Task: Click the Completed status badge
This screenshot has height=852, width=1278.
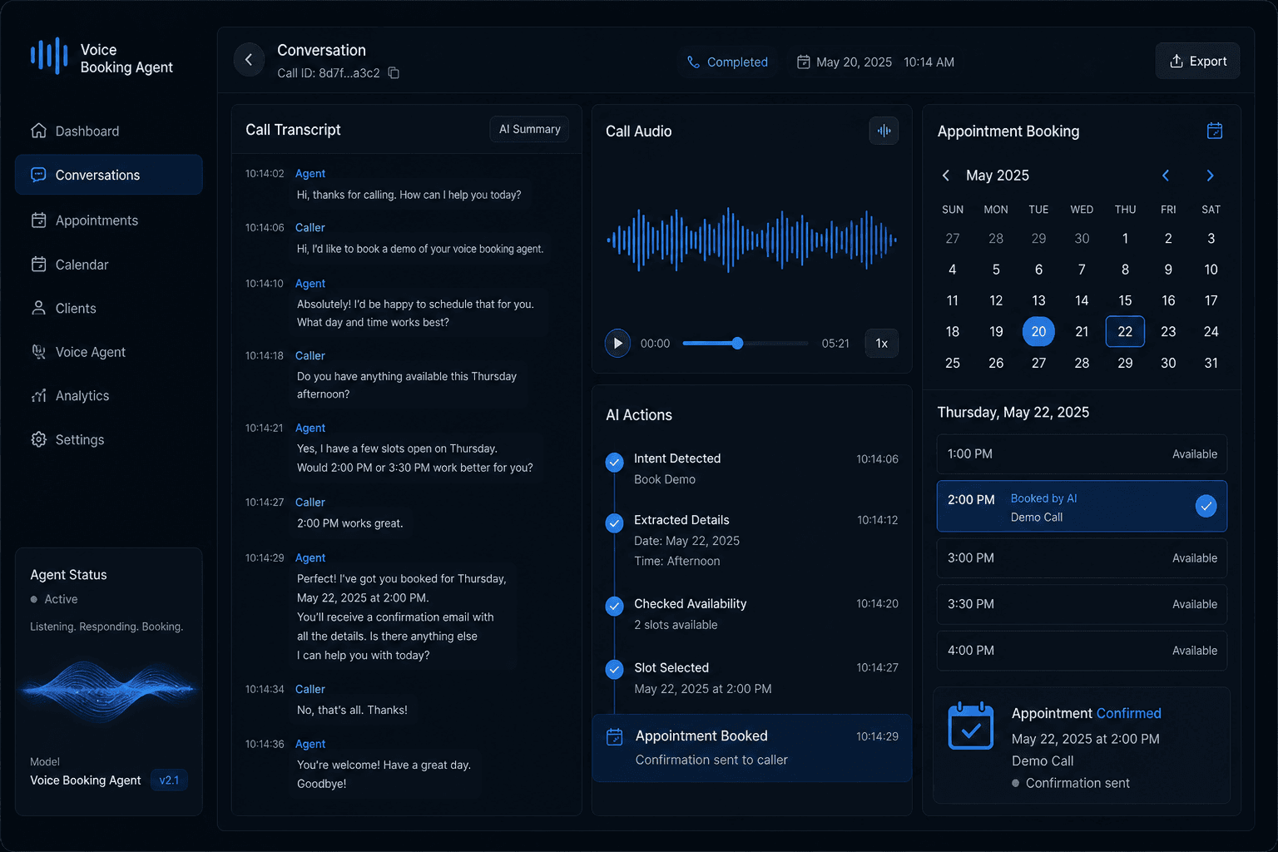Action: 727,62
